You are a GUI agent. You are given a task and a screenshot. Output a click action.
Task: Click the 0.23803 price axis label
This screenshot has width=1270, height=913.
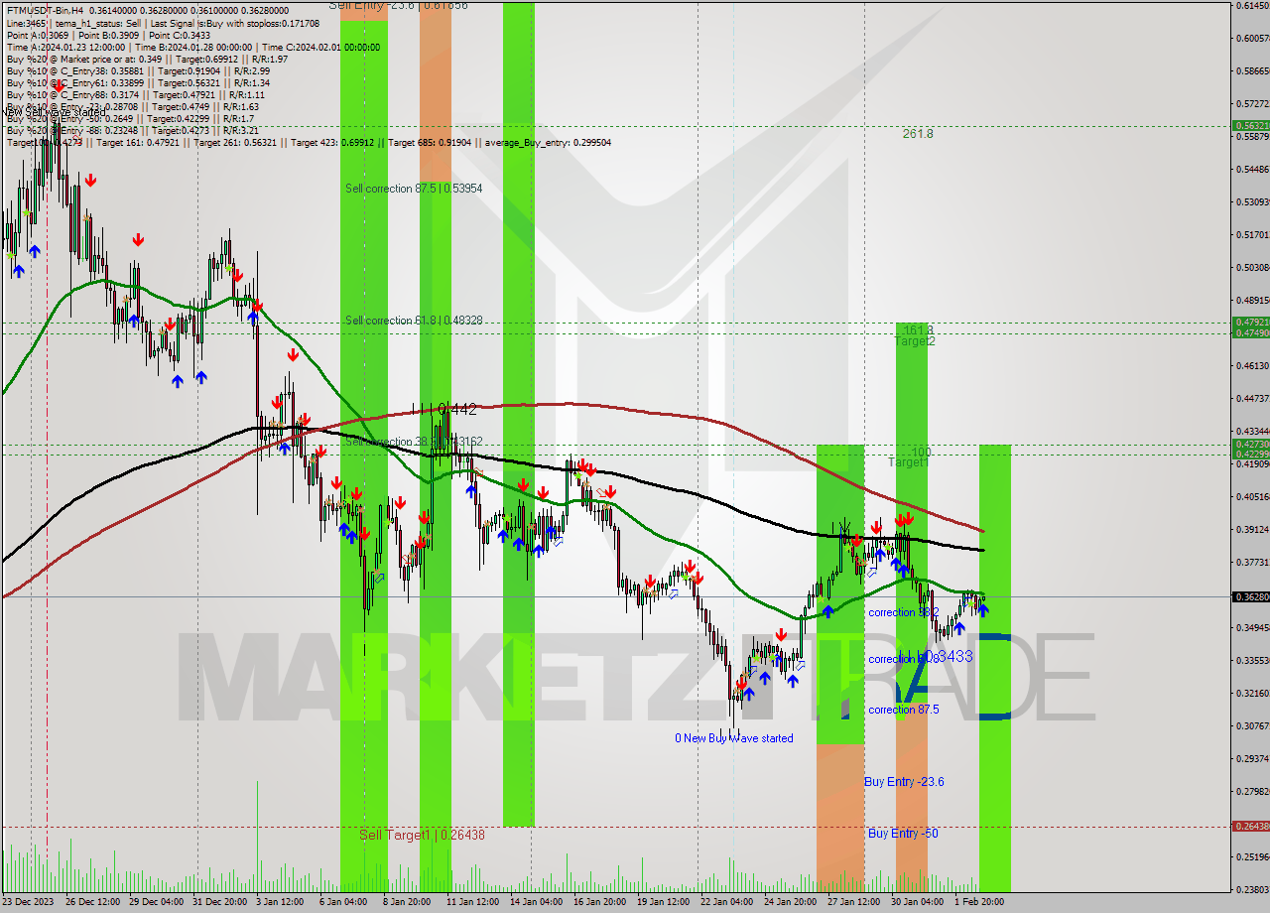click(1252, 889)
